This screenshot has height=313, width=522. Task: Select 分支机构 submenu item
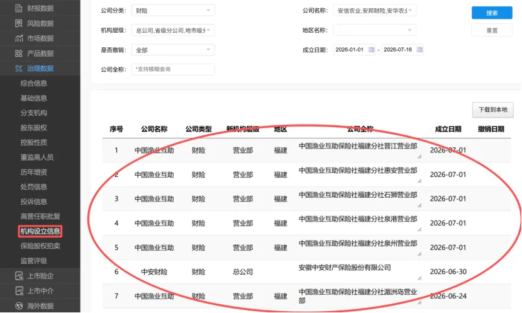click(x=33, y=113)
